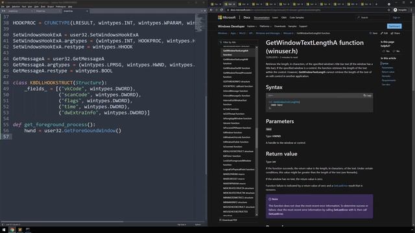Open Sublime Help menu

[x=70, y=6]
